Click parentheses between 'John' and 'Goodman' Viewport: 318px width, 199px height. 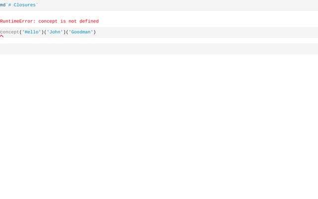pos(66,32)
